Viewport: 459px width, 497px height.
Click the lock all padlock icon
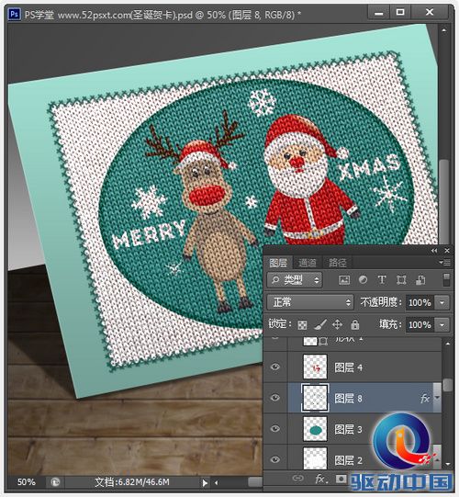point(354,324)
